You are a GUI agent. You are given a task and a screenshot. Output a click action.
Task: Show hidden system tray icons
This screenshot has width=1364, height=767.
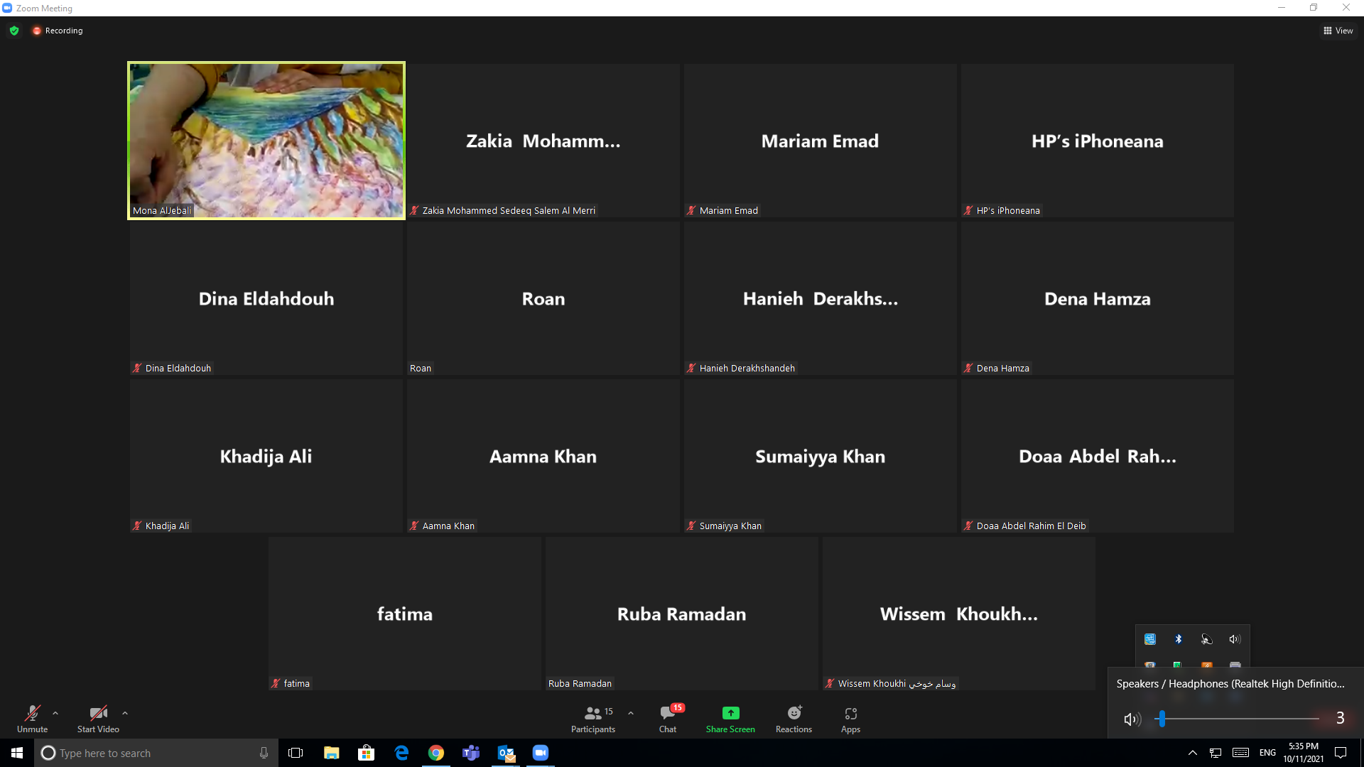point(1193,753)
